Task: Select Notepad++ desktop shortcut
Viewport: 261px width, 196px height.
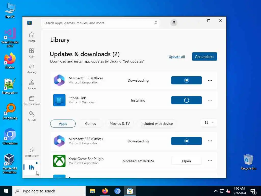Action: point(10,86)
